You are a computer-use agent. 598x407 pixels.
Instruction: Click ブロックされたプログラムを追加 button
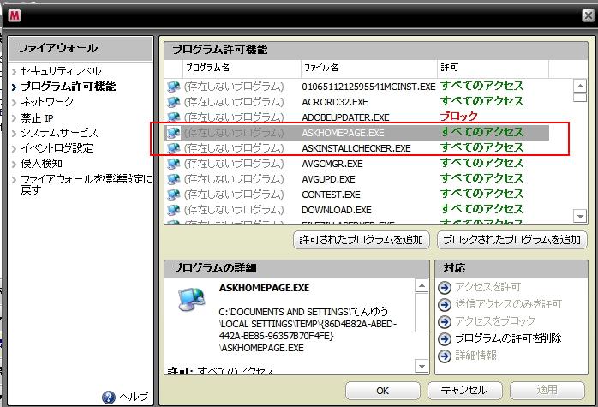tap(511, 240)
